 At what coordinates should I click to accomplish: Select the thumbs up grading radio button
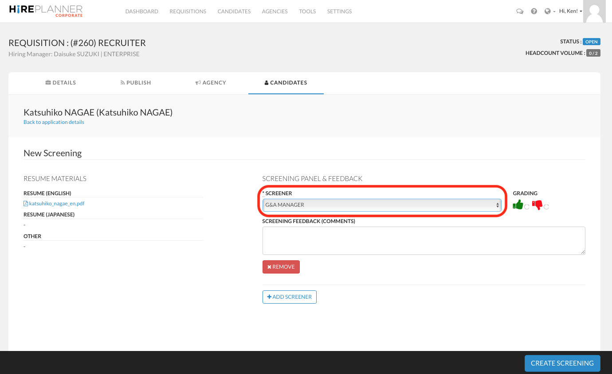527,207
